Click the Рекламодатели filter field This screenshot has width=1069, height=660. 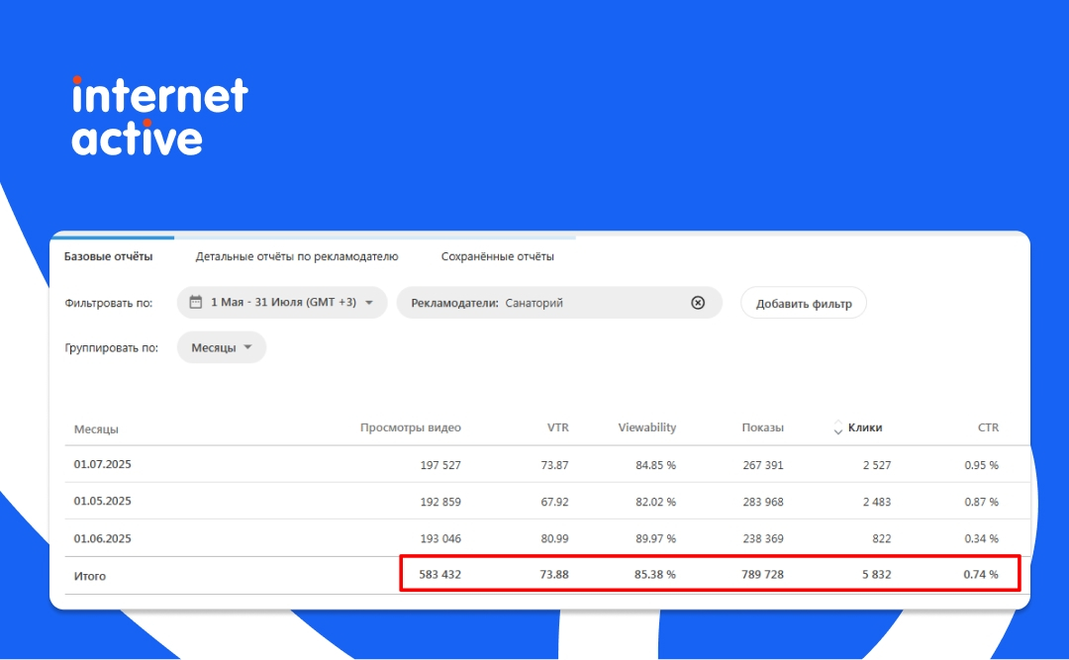tap(559, 303)
